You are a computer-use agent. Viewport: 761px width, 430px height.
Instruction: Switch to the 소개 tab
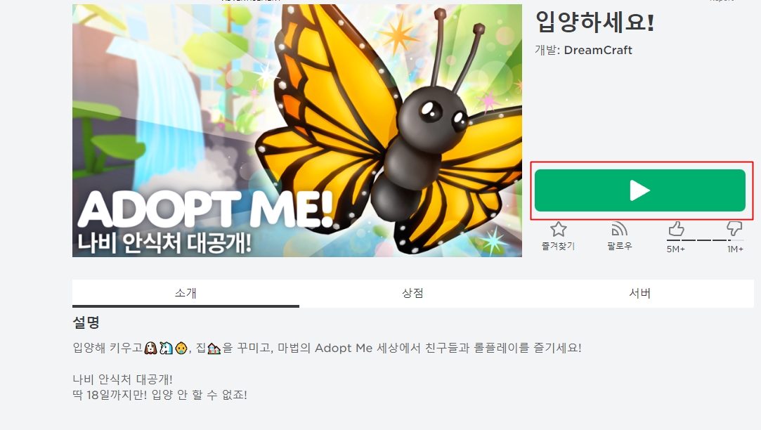click(186, 293)
